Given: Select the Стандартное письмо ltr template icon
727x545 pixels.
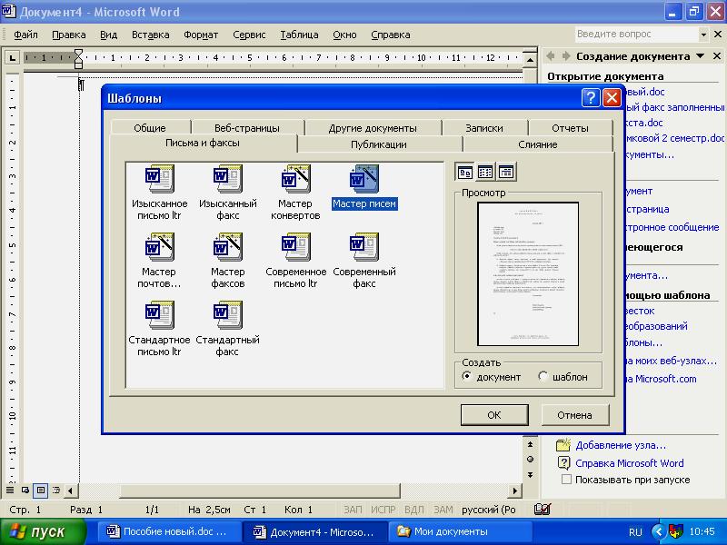Looking at the screenshot, I should pyautogui.click(x=160, y=315).
